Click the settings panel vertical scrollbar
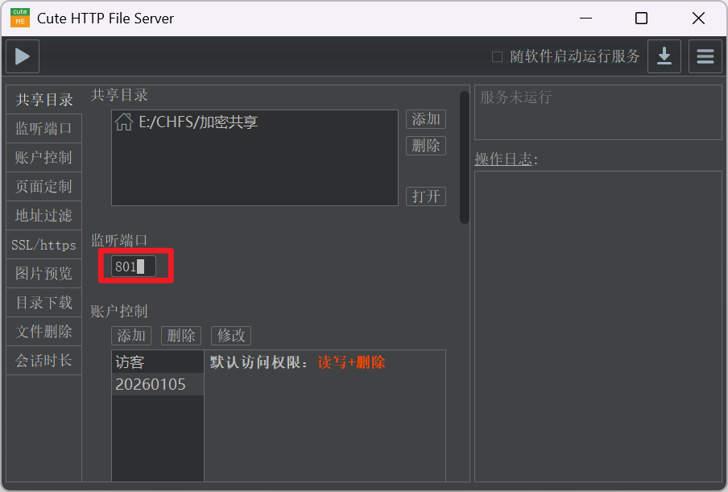 465,158
